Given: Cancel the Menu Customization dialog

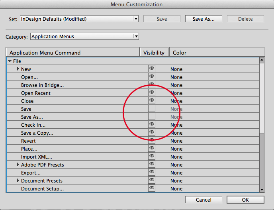Looking at the screenshot, I should click(204, 200).
